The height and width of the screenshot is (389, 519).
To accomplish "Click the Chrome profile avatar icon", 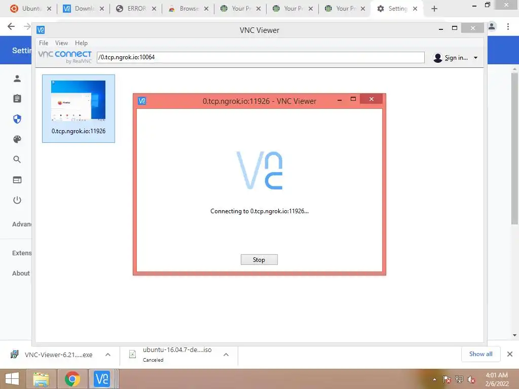I will 492,26.
